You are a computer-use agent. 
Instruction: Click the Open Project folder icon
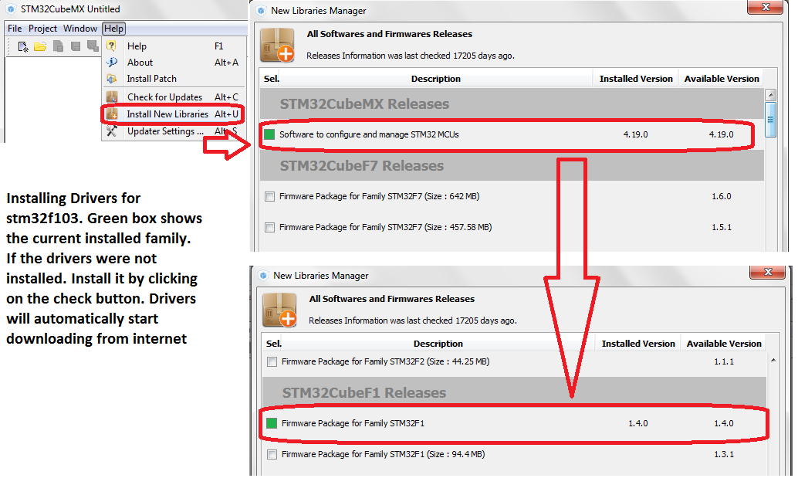tap(40, 46)
